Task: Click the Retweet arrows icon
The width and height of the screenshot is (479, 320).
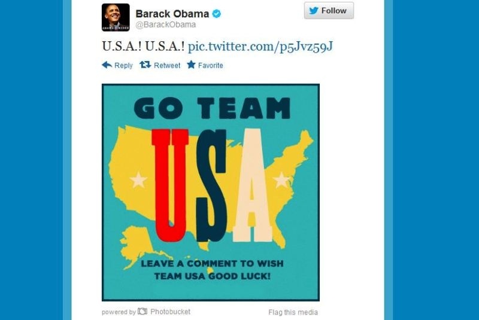Action: tap(145, 65)
